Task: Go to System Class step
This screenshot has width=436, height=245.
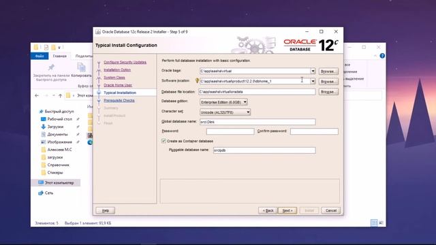Action: pos(114,78)
